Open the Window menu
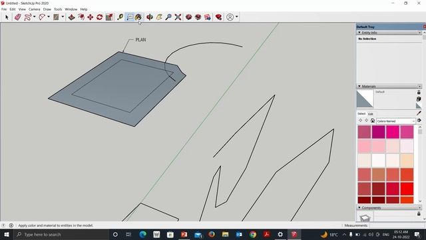The width and height of the screenshot is (426, 240). pos(71,9)
